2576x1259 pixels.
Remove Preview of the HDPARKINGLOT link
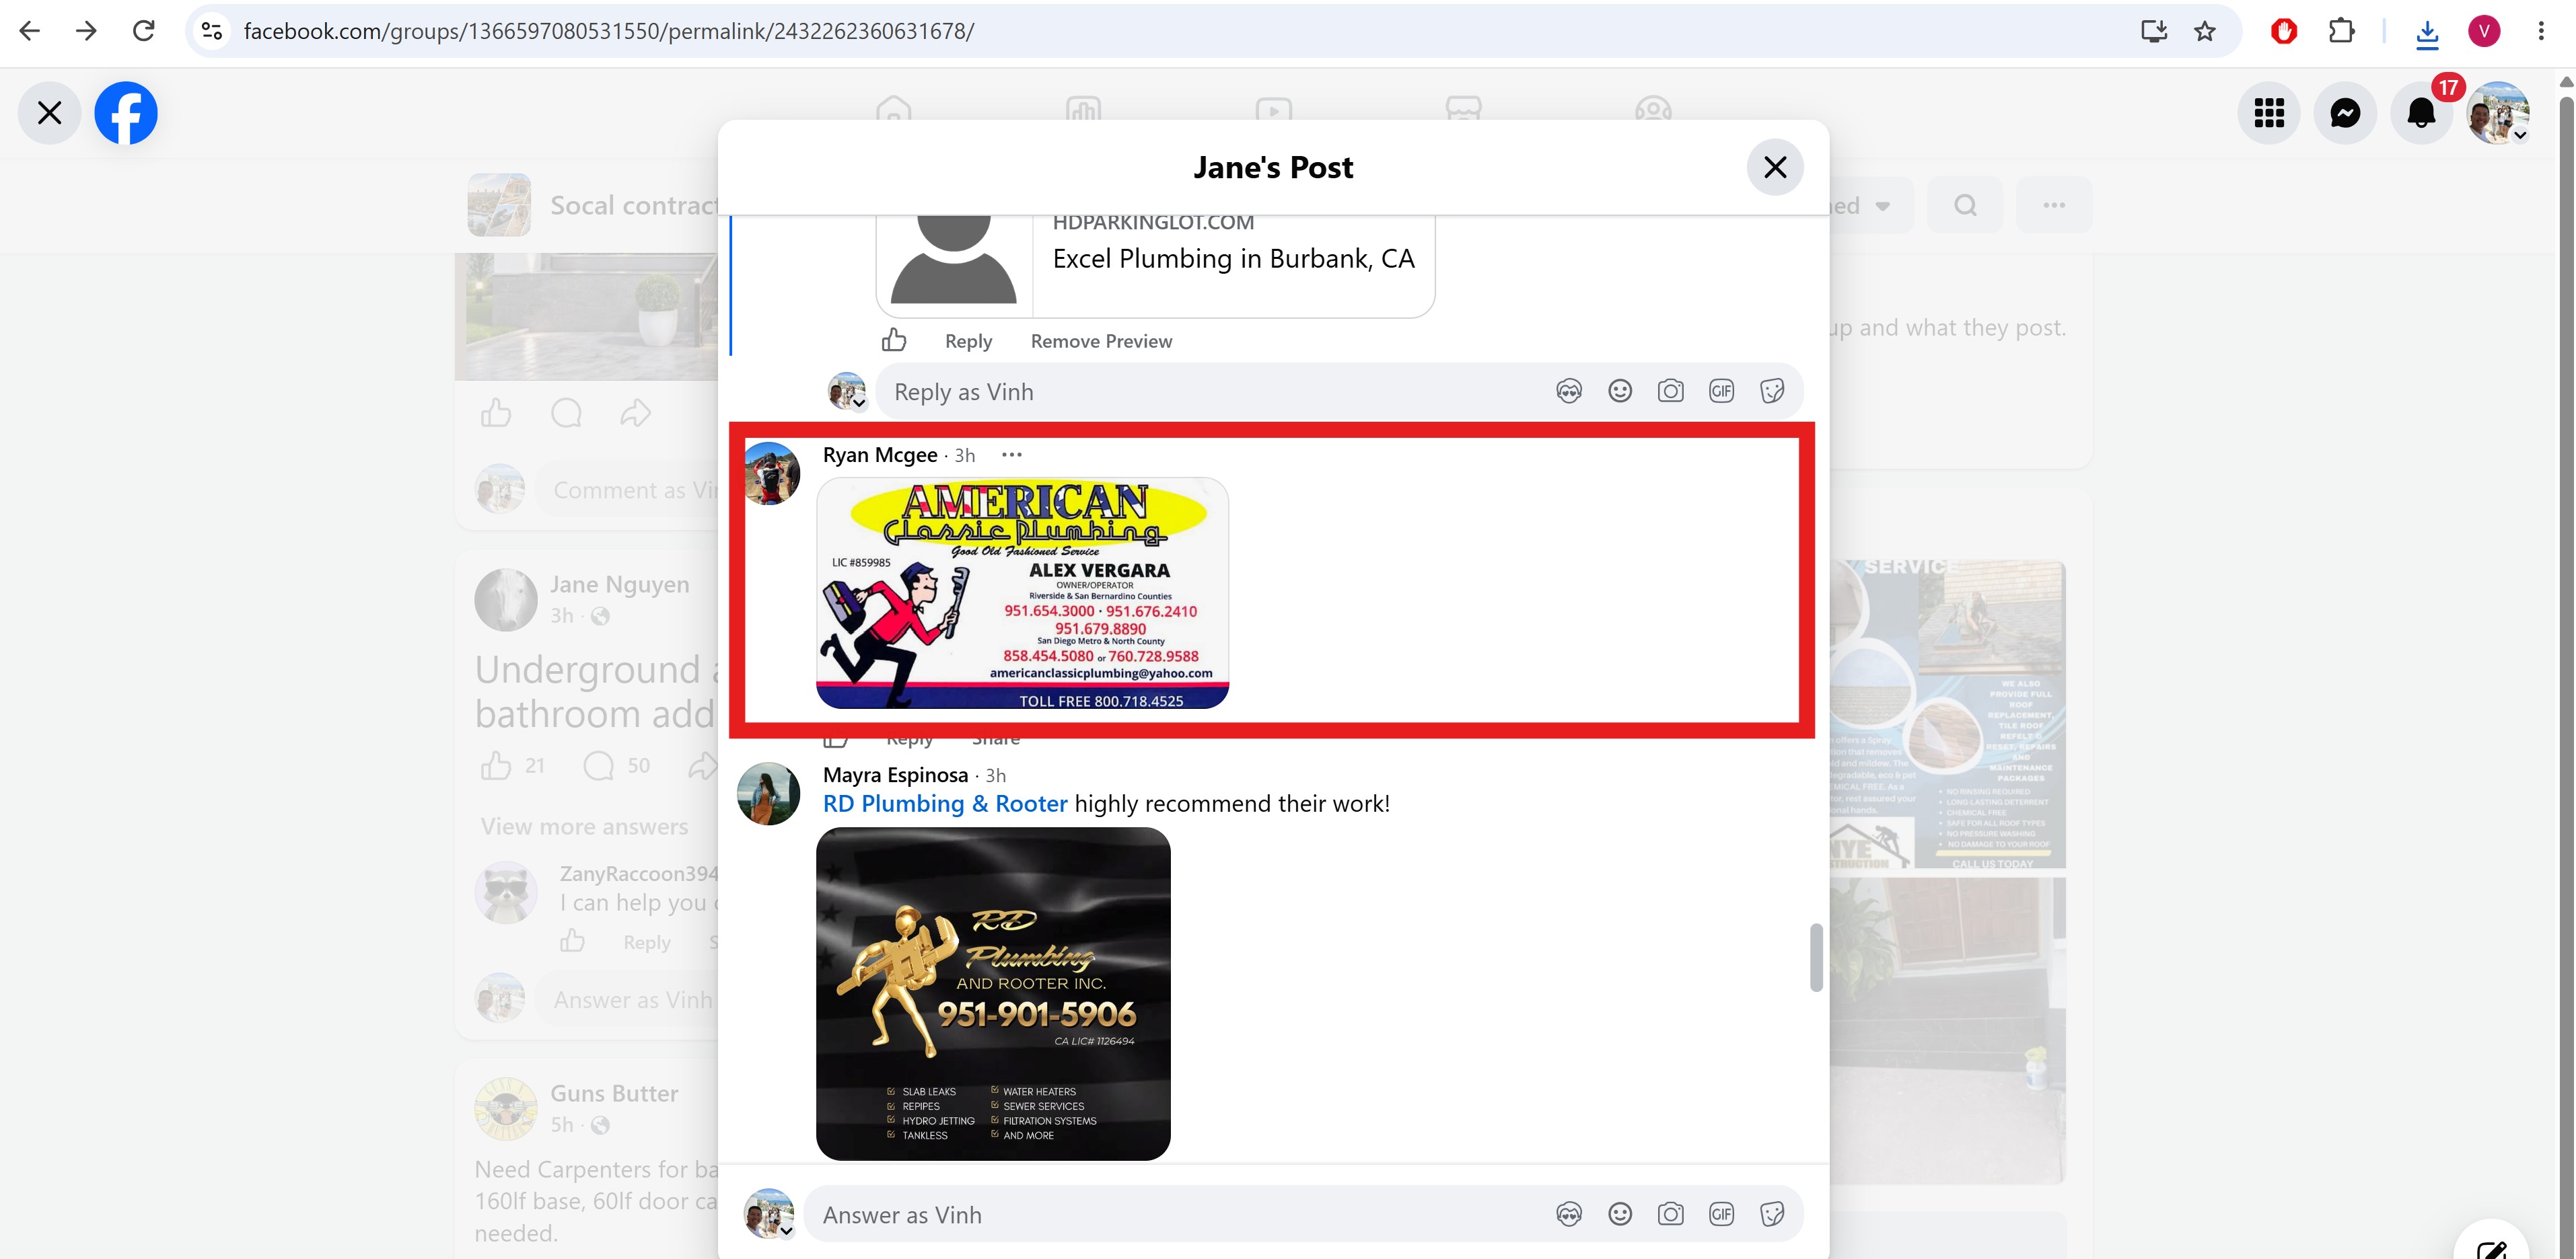[x=1101, y=342]
